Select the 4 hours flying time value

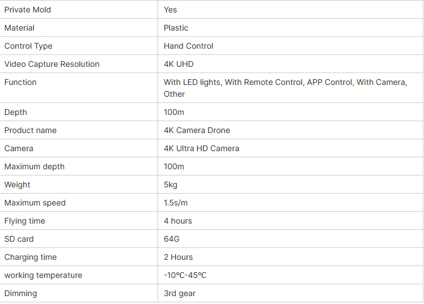click(178, 221)
